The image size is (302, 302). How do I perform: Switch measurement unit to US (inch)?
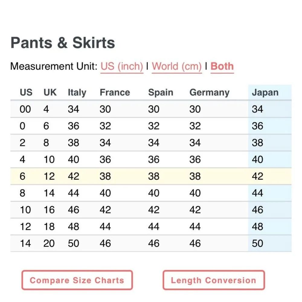pos(122,66)
